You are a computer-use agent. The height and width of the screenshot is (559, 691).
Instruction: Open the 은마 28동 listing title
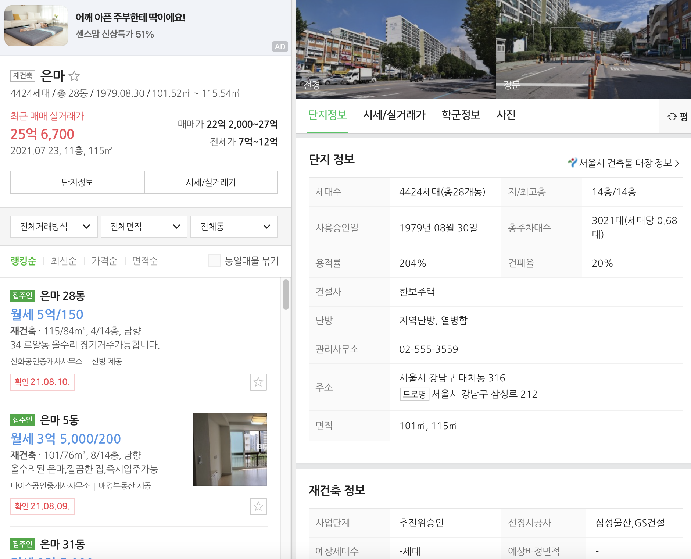62,296
